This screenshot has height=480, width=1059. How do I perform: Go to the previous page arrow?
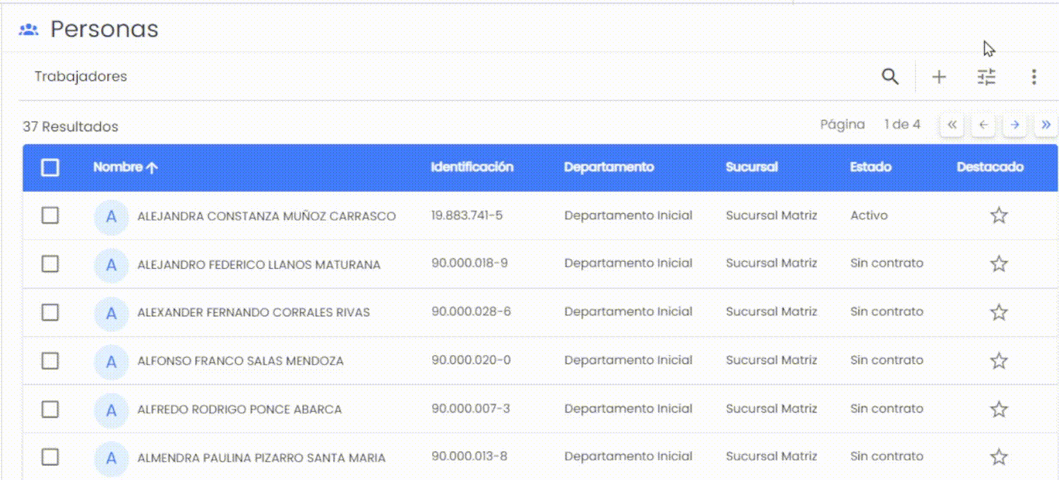pyautogui.click(x=983, y=126)
